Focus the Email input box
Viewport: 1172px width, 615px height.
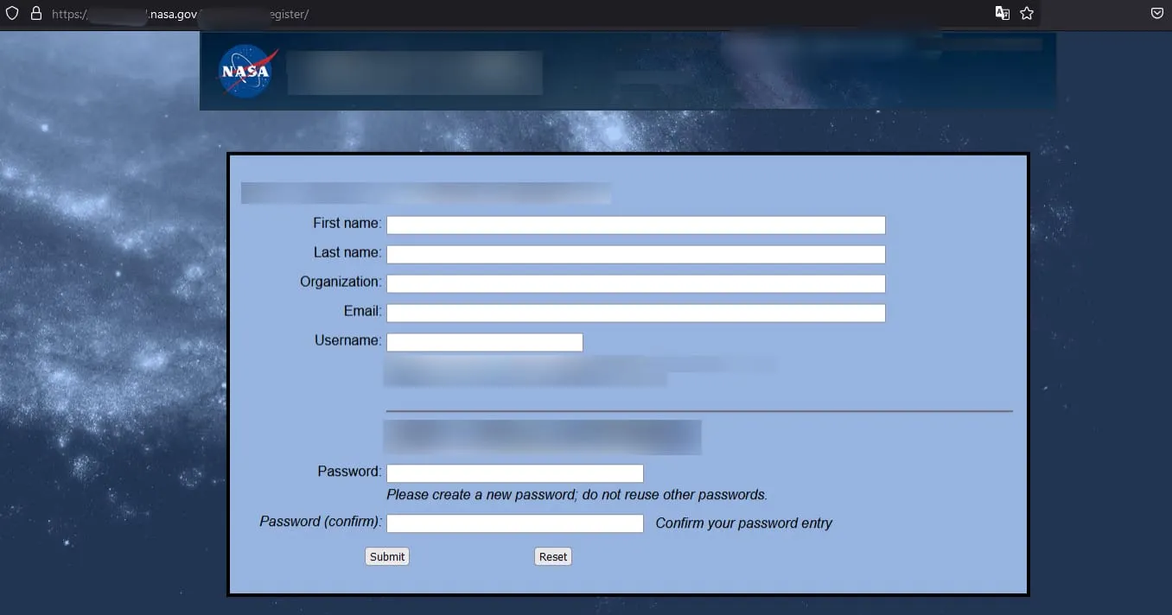[635, 314]
